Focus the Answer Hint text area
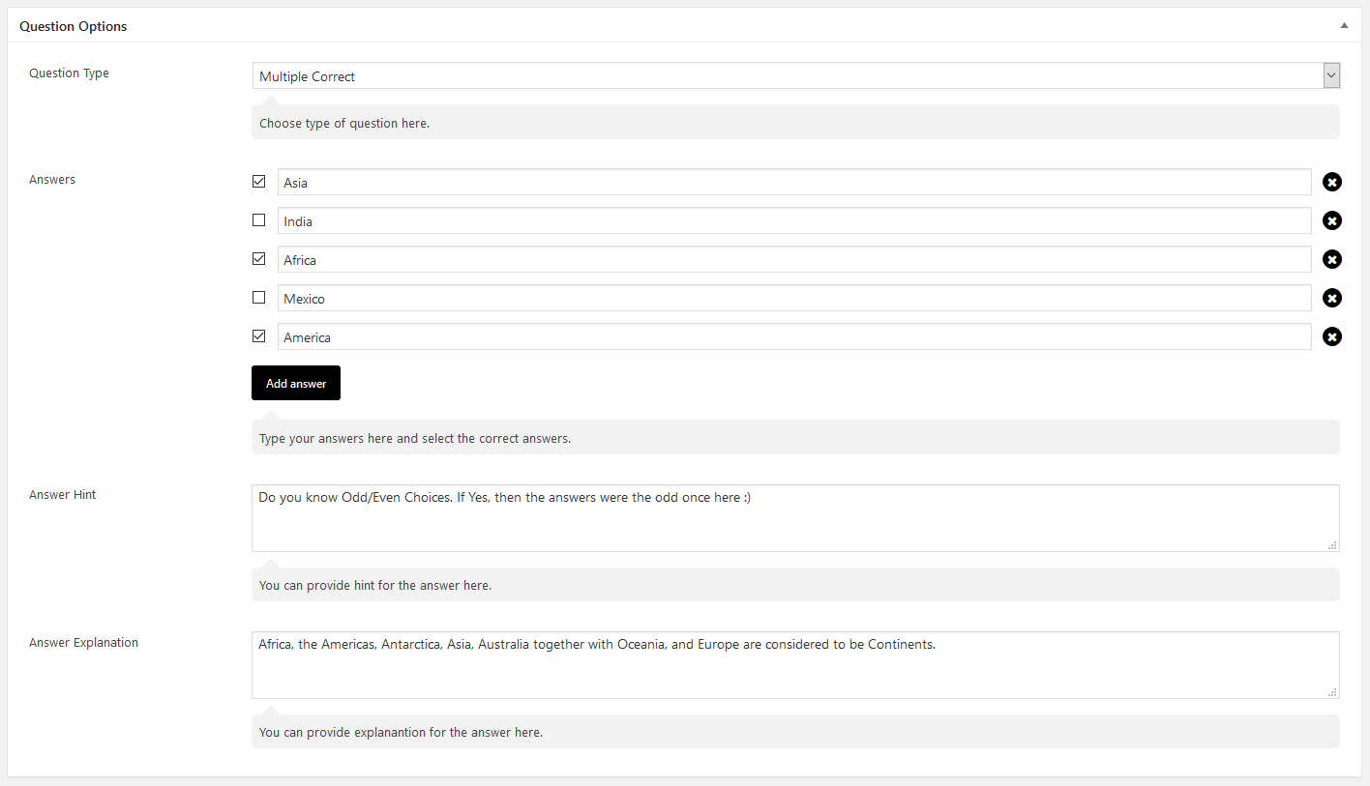1370x786 pixels. (795, 518)
